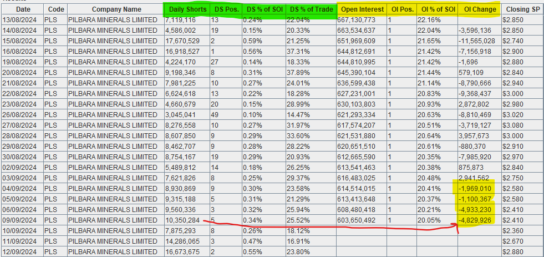Viewport: 544px width, 257px height.
Task: Click OI change value 2,941,562
Action: [474, 178]
